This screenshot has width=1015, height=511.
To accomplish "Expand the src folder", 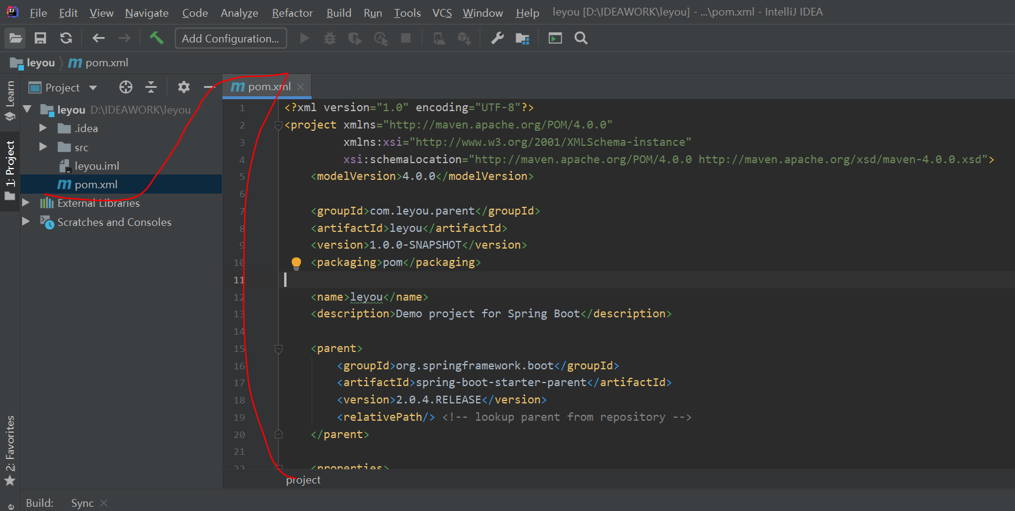I will [43, 146].
